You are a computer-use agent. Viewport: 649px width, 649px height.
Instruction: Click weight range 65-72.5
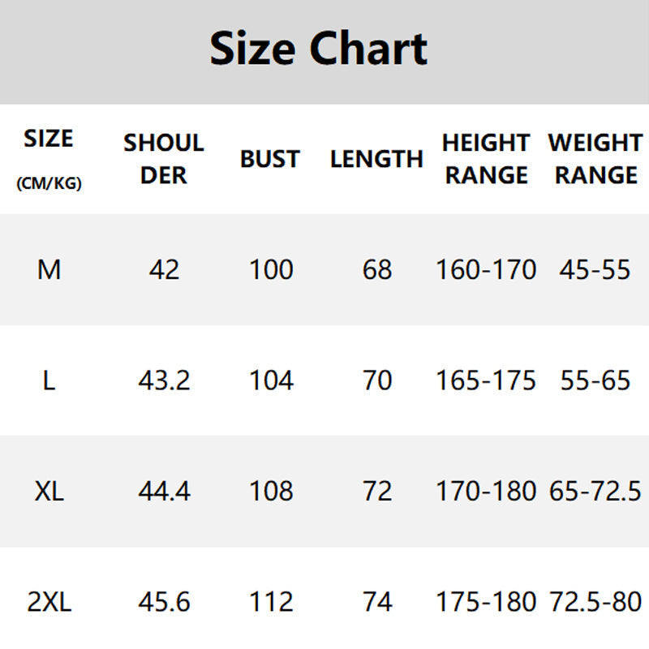click(x=595, y=492)
